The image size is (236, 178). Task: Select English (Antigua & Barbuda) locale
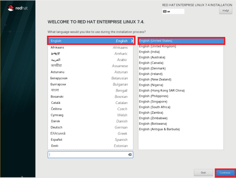(x=181, y=129)
